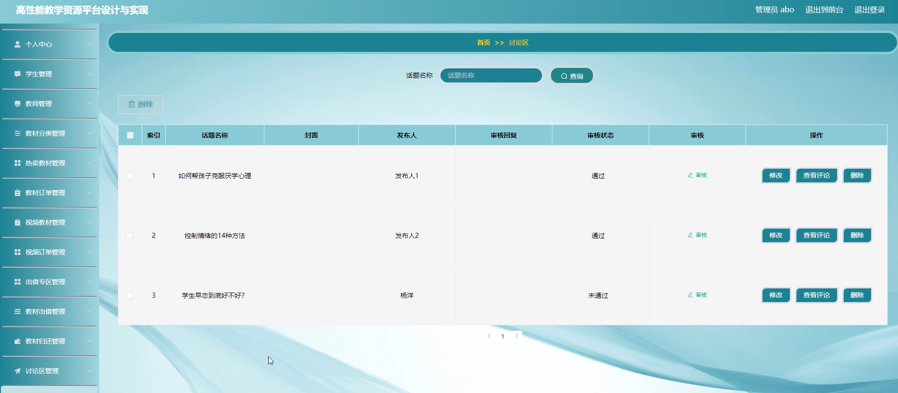Check the box for 控制情绪的14种方法 row

[x=129, y=236]
